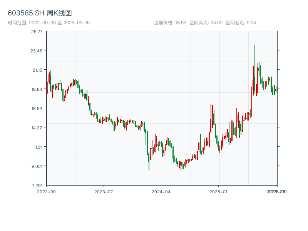The width and height of the screenshot is (308, 231).
Task: Select the 时间范围 date range text
Action: [x=49, y=23]
